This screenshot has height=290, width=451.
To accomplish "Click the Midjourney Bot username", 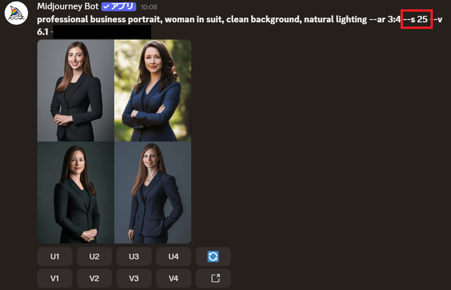I will pos(68,7).
